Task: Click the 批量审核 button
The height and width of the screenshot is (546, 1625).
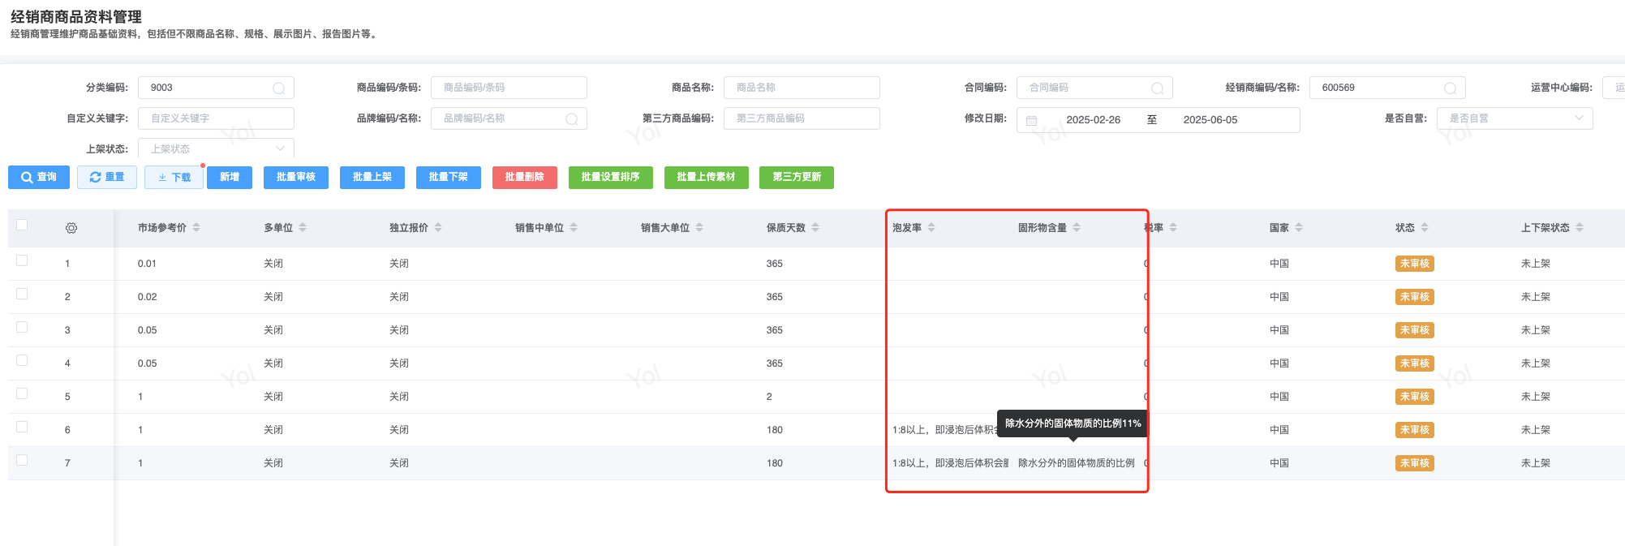Action: click(296, 178)
